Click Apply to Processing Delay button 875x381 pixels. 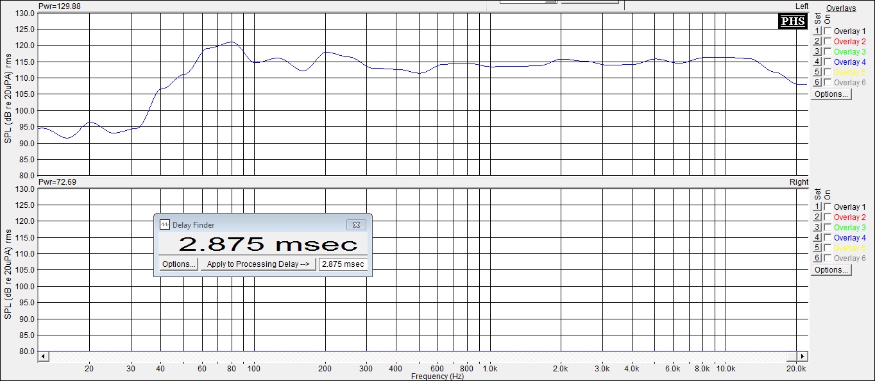pos(258,264)
